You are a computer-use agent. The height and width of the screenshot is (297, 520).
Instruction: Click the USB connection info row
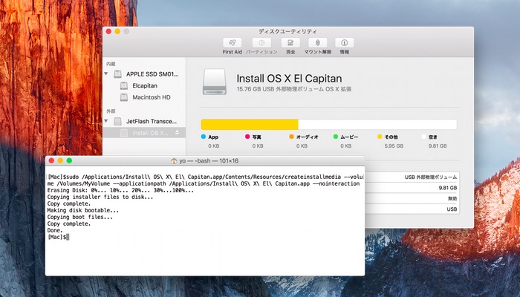412,209
